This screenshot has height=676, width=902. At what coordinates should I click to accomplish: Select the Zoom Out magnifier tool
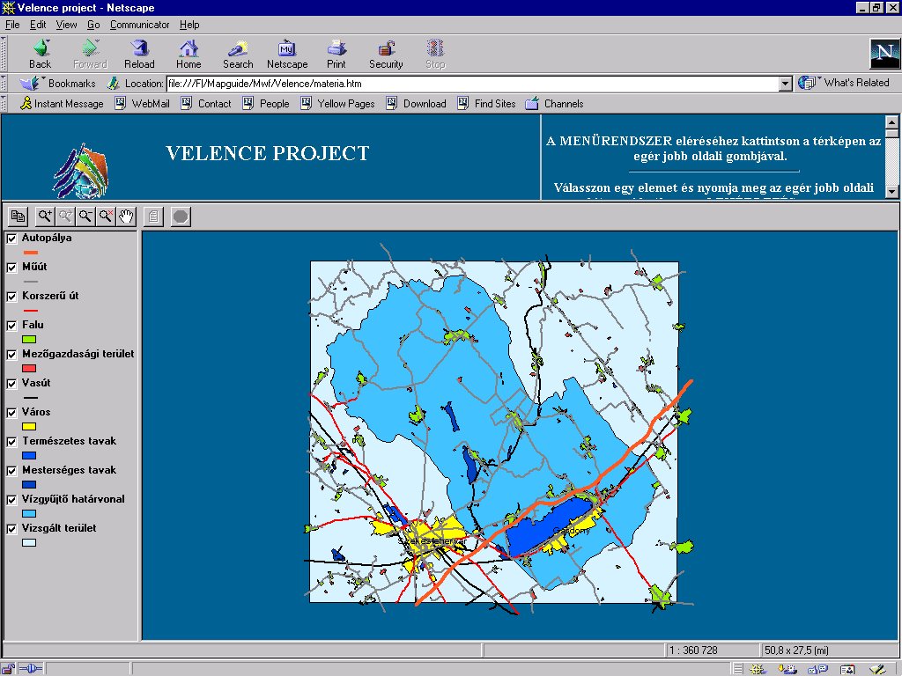(x=85, y=217)
